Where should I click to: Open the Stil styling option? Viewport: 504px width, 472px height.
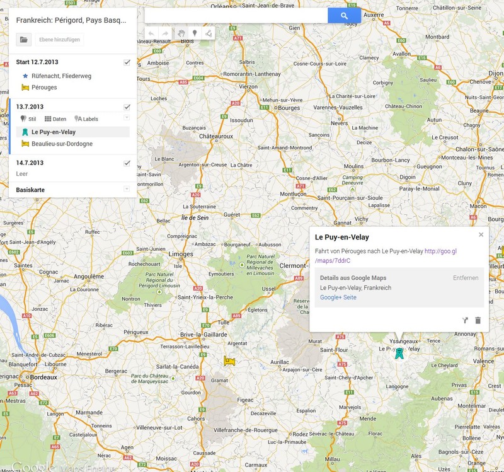coord(28,118)
